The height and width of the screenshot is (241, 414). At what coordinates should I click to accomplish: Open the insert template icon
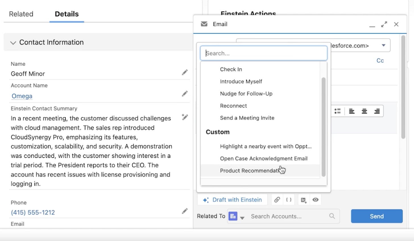pos(303,200)
